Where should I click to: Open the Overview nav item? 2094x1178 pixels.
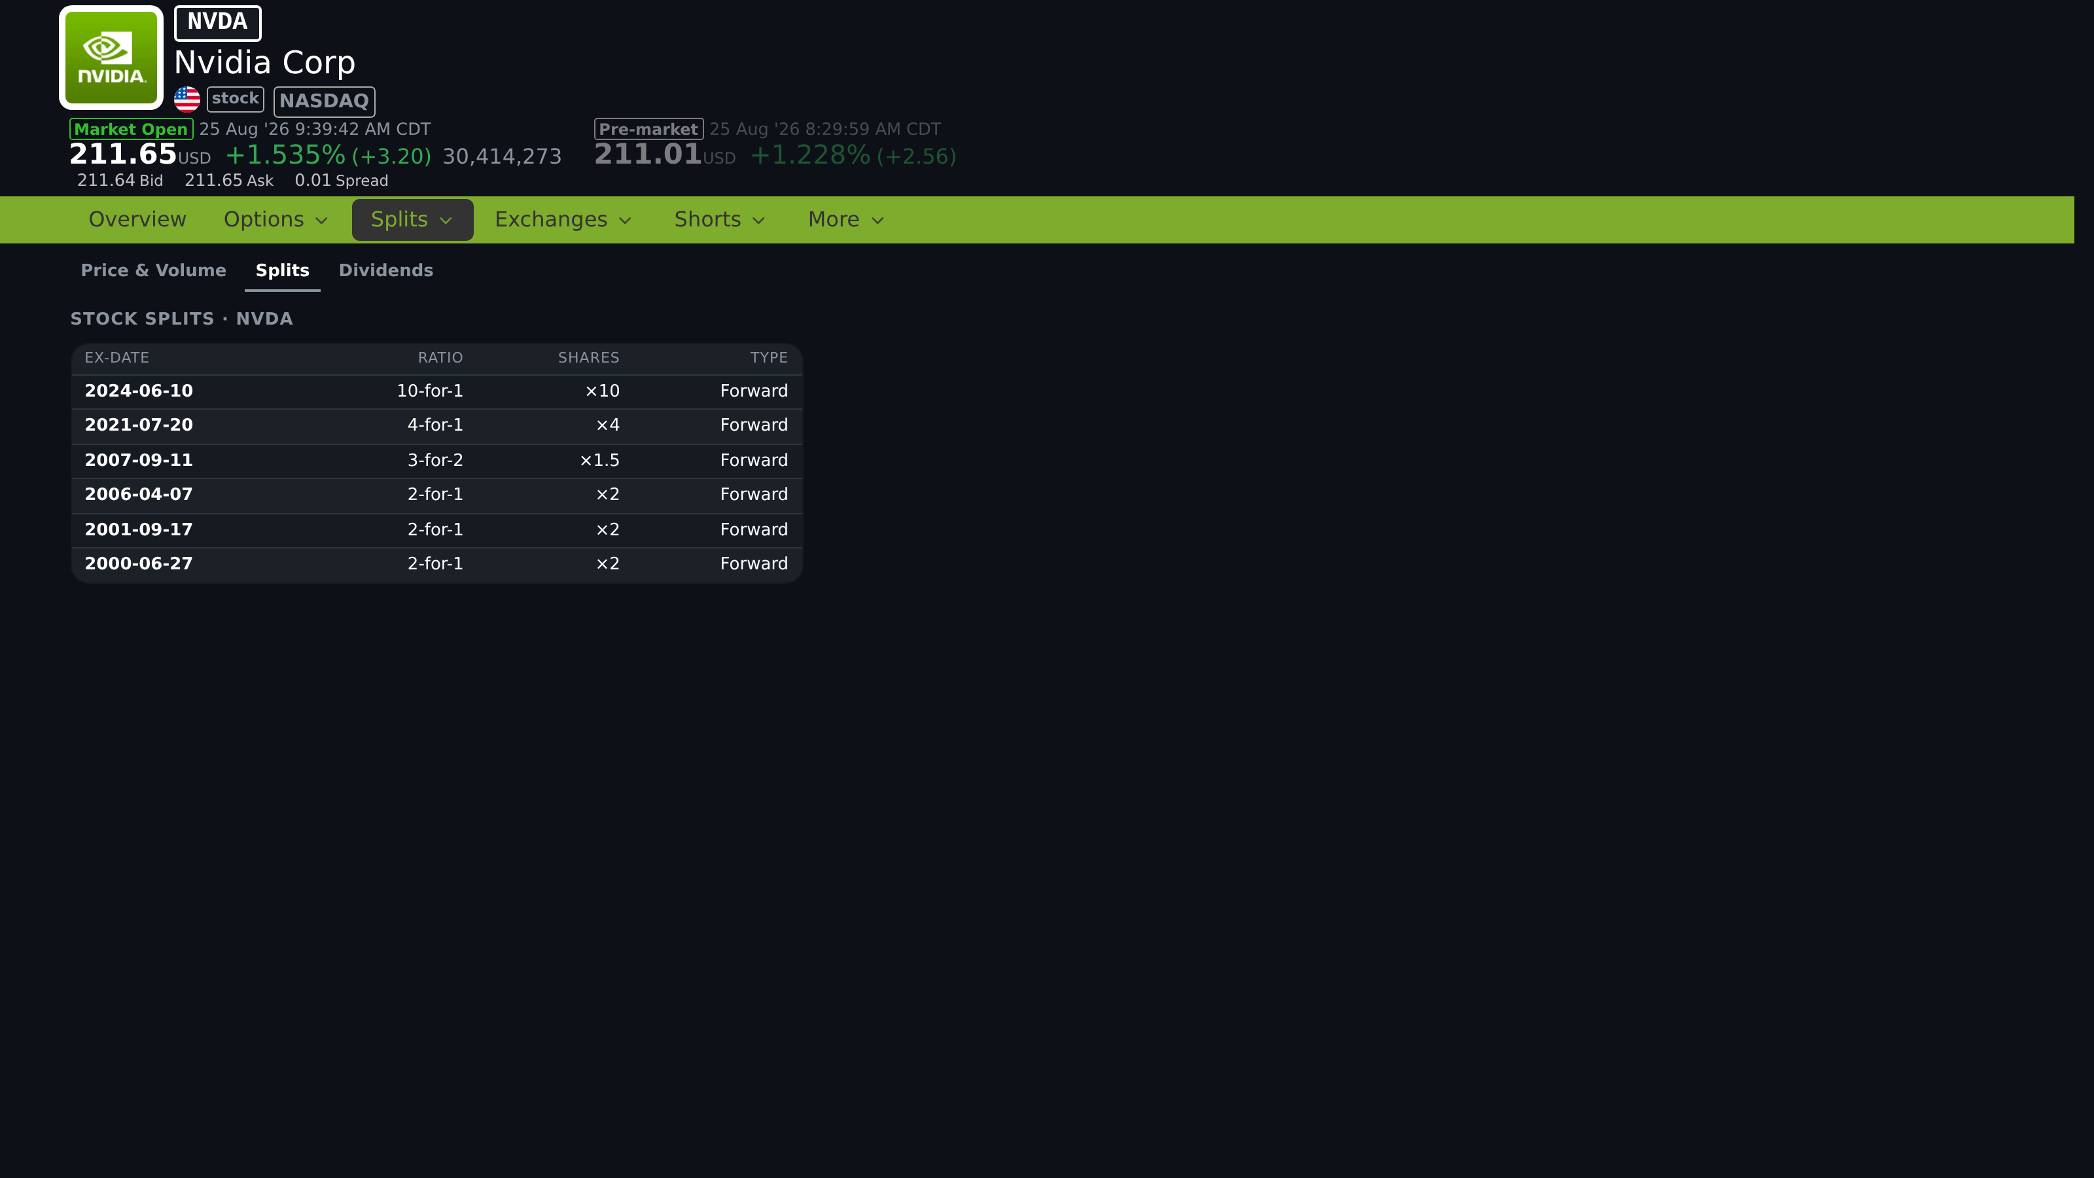pyautogui.click(x=137, y=219)
